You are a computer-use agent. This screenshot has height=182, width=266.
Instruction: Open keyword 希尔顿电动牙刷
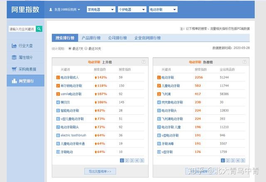pos(71,86)
